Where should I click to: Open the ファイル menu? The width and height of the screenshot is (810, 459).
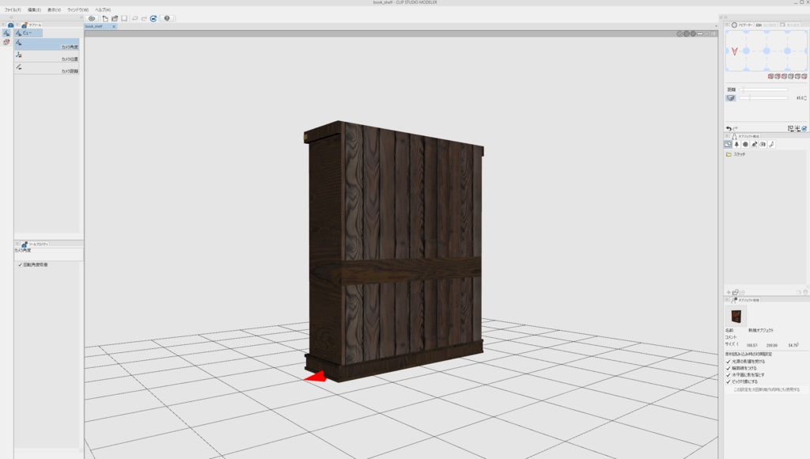tap(11, 9)
